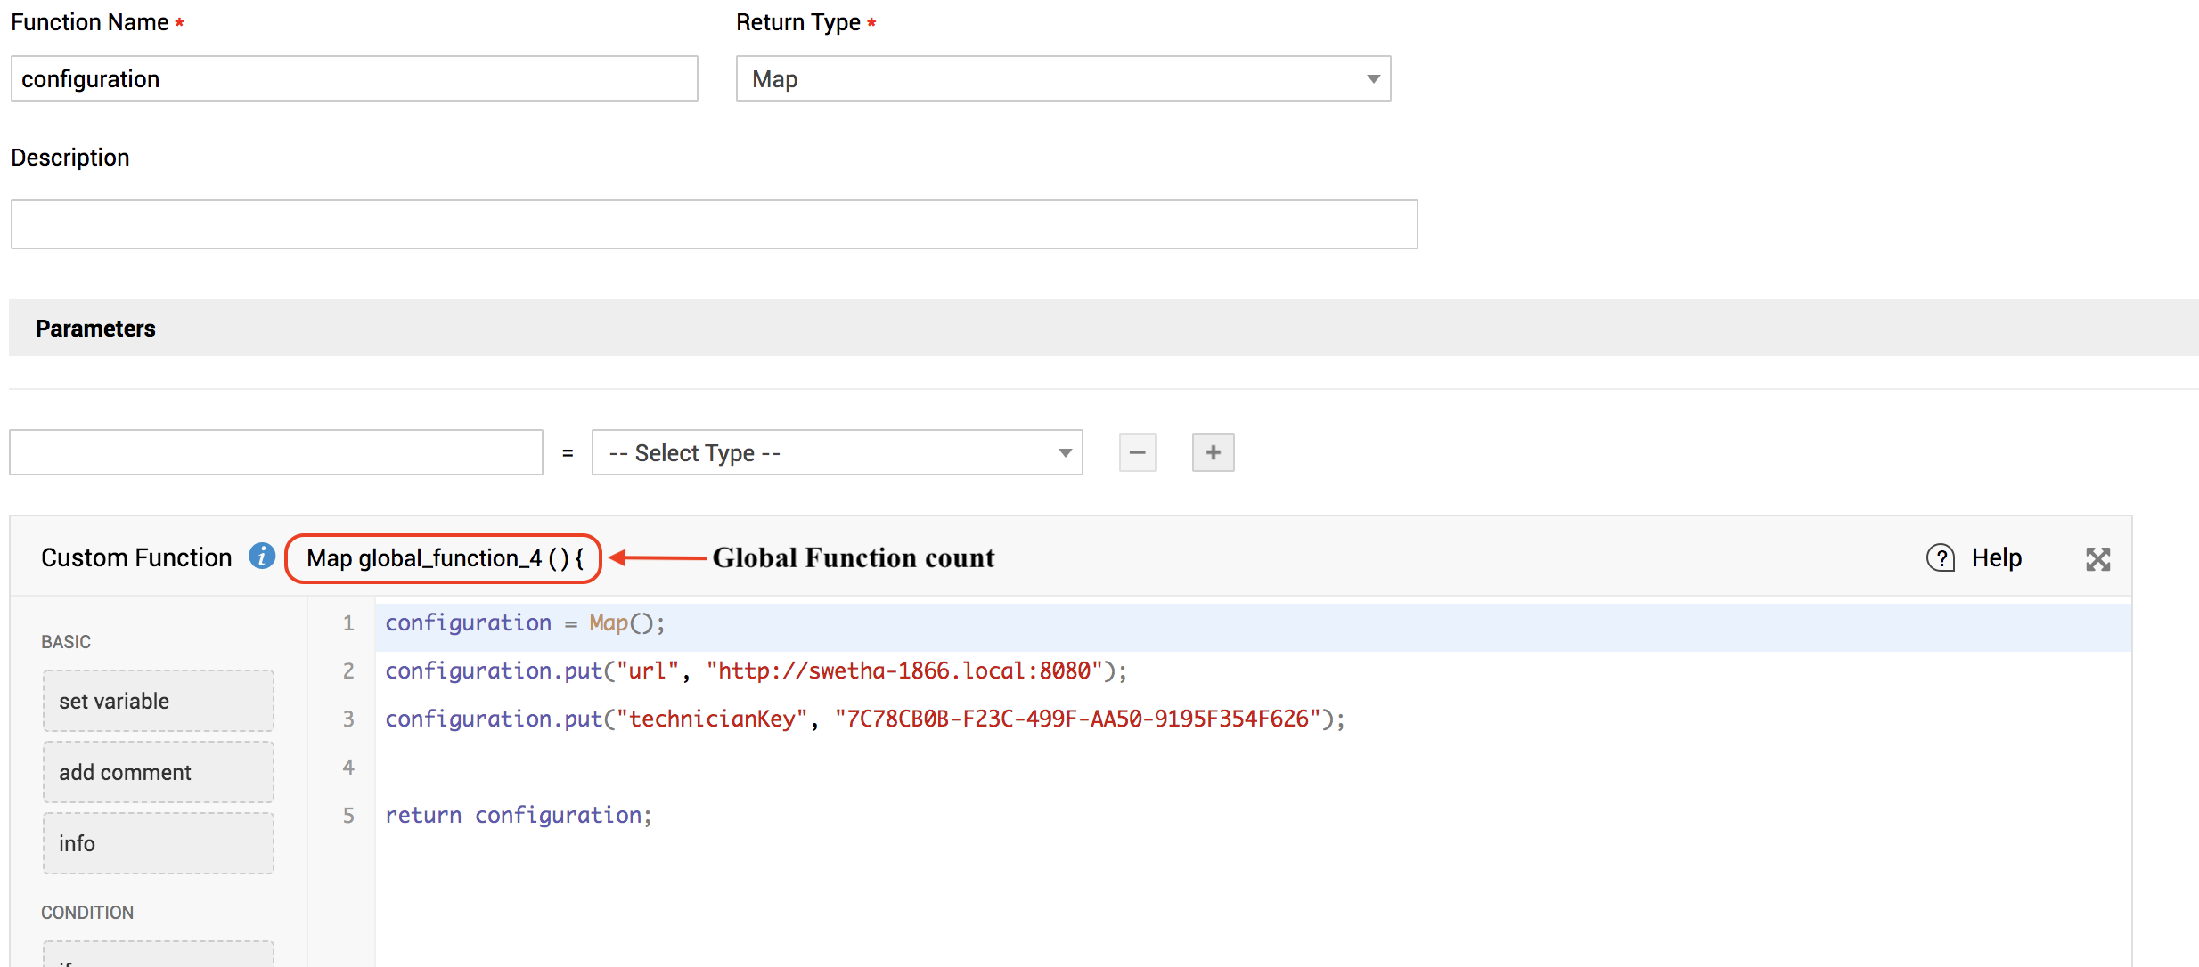Click the technicianKey line of code

tap(864, 719)
